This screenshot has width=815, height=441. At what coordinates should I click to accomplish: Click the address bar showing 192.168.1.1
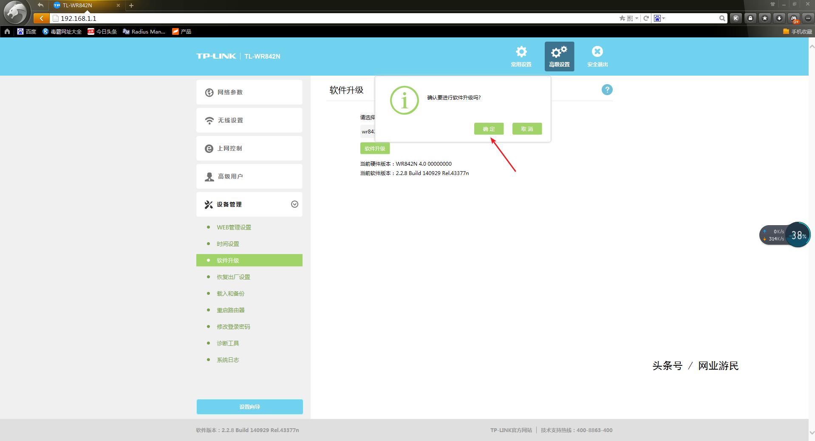pos(334,18)
